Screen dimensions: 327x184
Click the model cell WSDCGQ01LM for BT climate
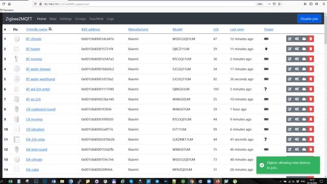184,39
